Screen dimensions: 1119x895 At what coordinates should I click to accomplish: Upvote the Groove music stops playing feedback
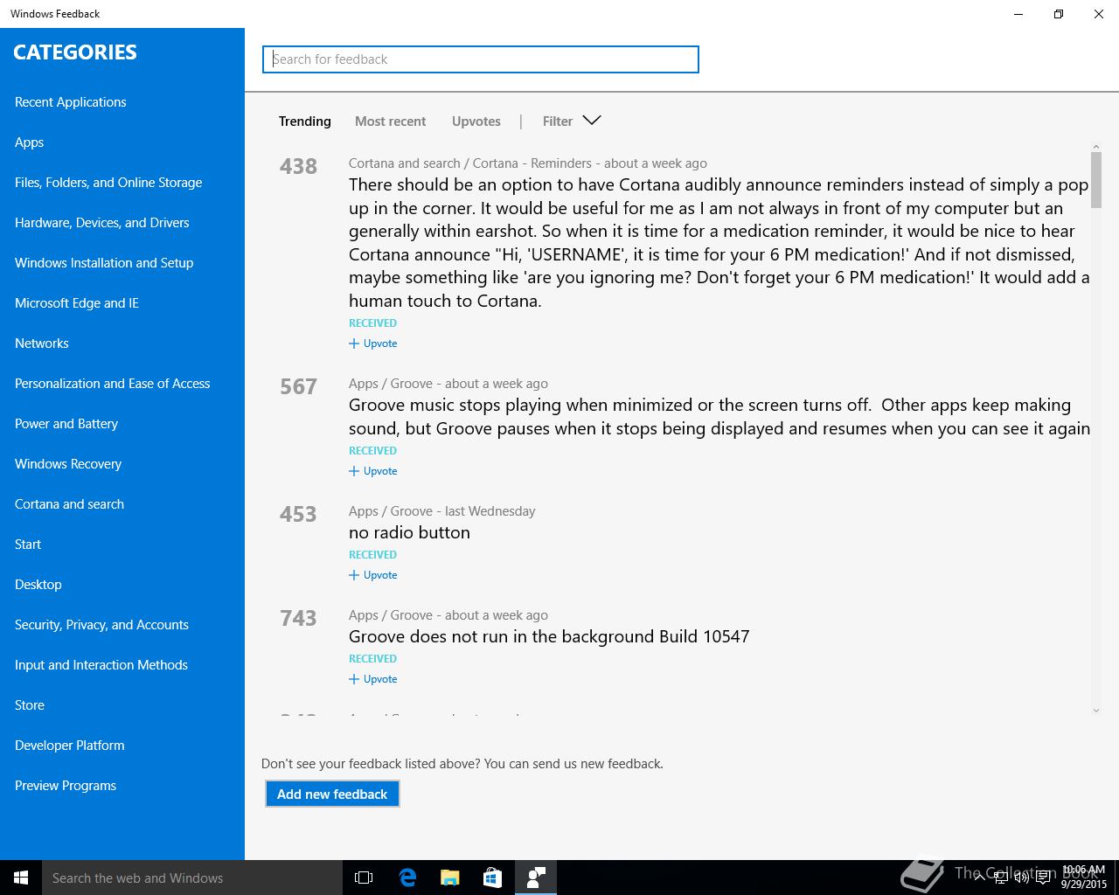pos(373,471)
